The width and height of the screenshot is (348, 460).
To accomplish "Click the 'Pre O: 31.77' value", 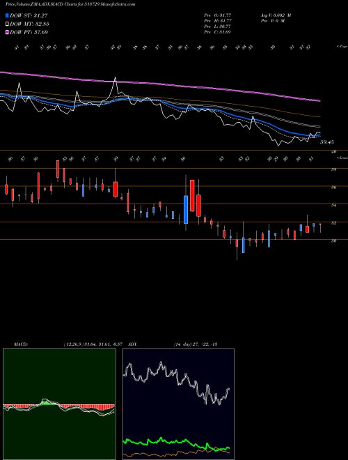I will 218,15.
